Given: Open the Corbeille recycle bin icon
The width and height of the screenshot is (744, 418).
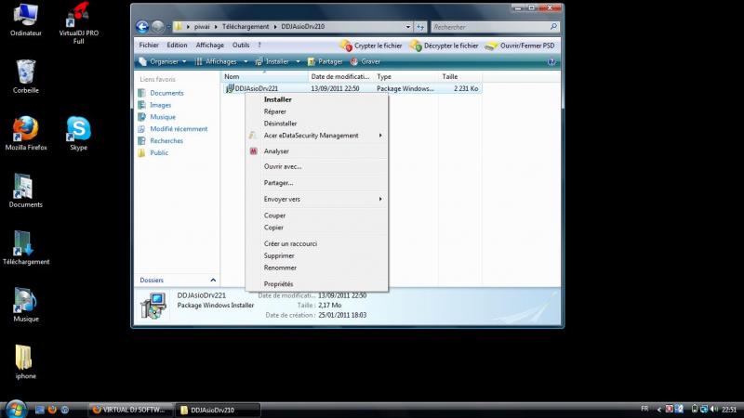Looking at the screenshot, I should [x=26, y=76].
